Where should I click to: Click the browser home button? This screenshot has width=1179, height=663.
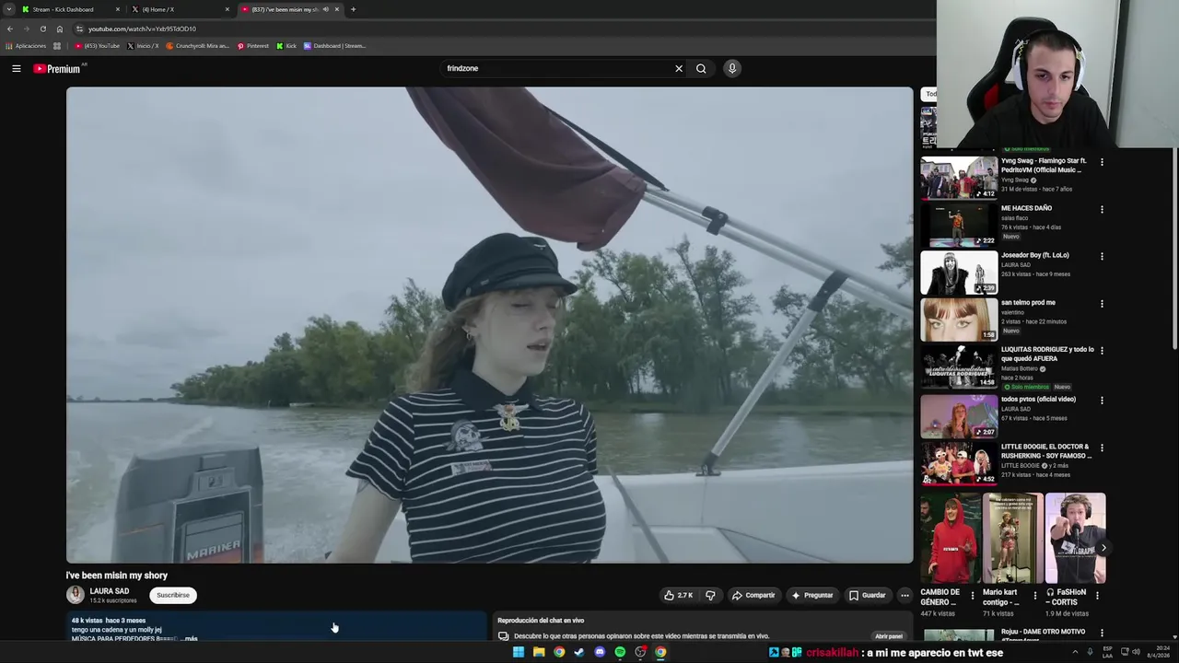pos(59,29)
